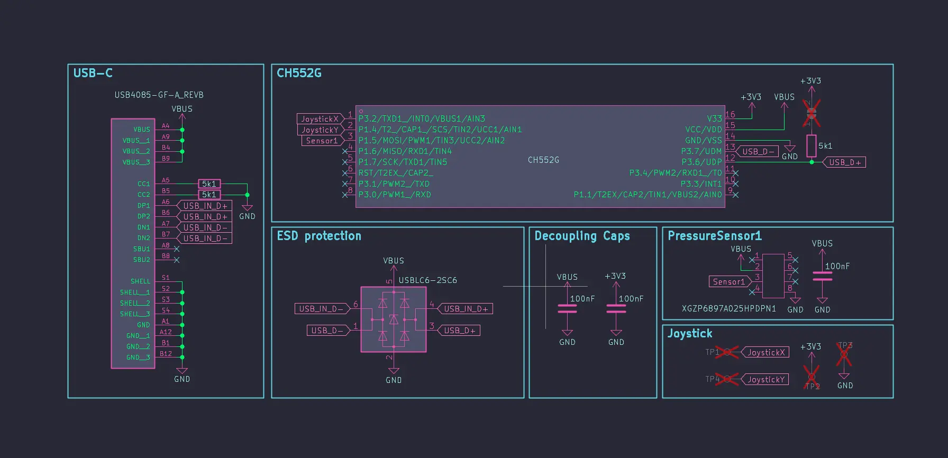Select the CH552G chip symbol body

pos(540,157)
